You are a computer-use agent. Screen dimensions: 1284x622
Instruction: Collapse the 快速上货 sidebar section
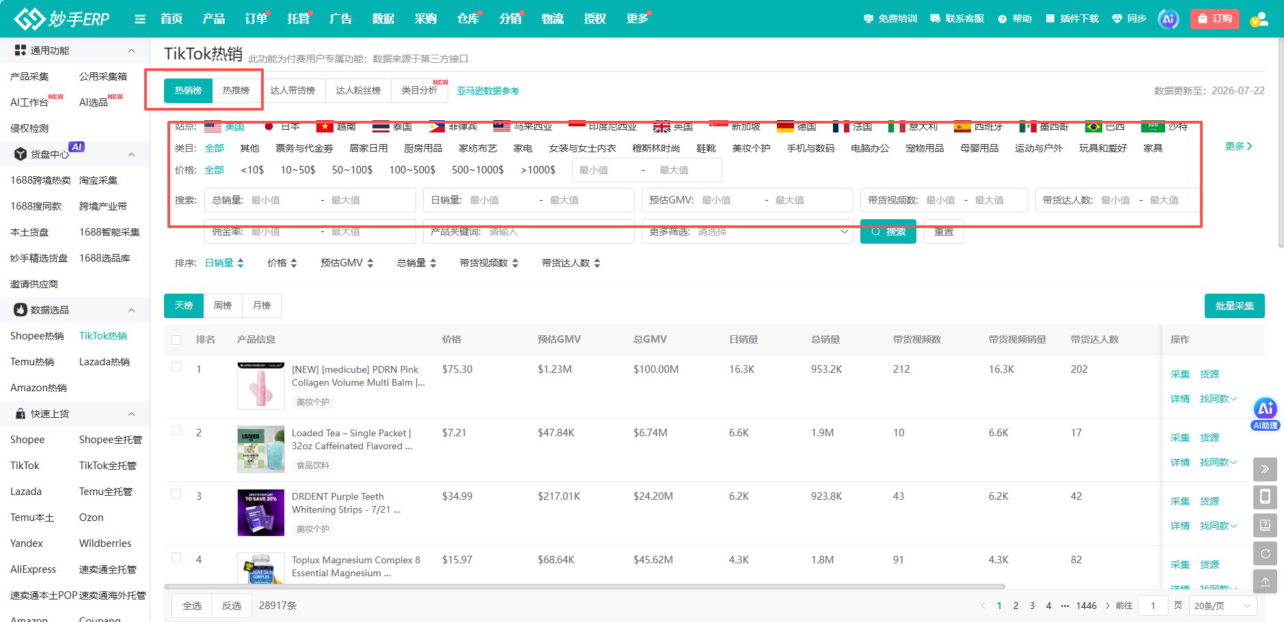[131, 414]
